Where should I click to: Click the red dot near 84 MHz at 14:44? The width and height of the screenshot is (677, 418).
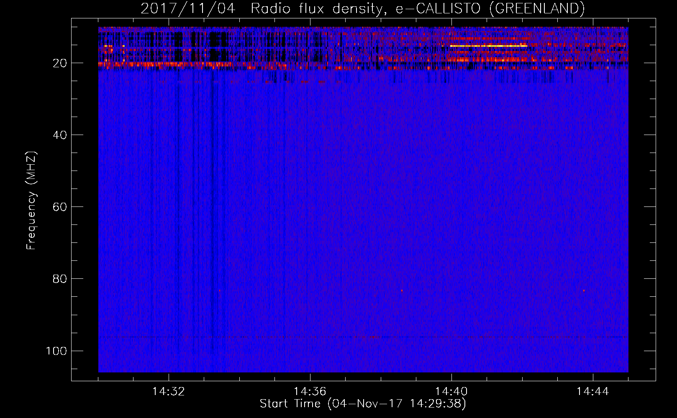(584, 291)
